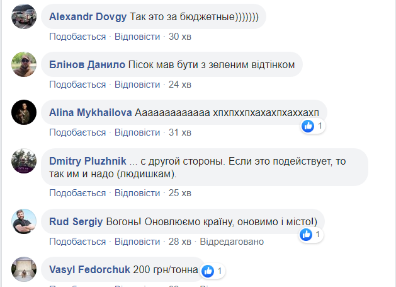Like Alexandr Dovgy's comment via Подобається

tap(77, 37)
